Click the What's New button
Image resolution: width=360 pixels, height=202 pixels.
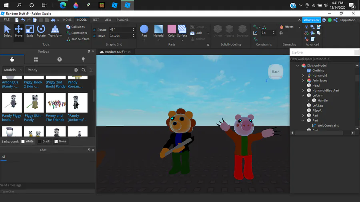coord(311,20)
